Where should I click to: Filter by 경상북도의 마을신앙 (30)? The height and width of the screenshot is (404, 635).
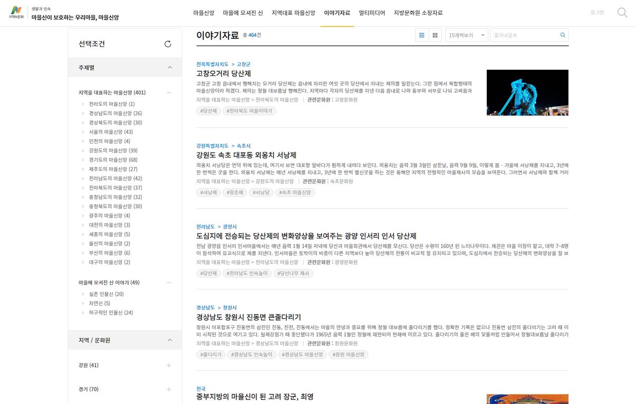pyautogui.click(x=115, y=123)
